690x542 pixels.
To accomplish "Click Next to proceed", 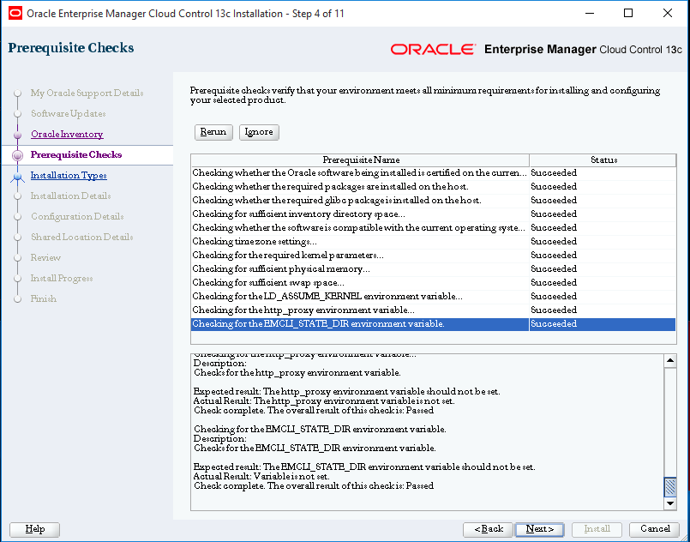I will pos(539,529).
